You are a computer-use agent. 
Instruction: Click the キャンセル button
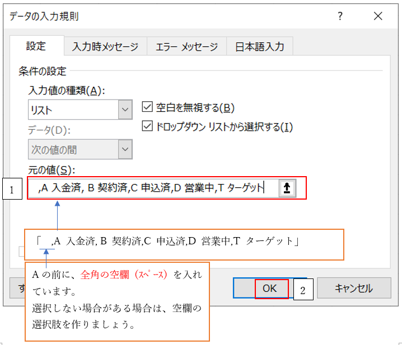(x=353, y=289)
